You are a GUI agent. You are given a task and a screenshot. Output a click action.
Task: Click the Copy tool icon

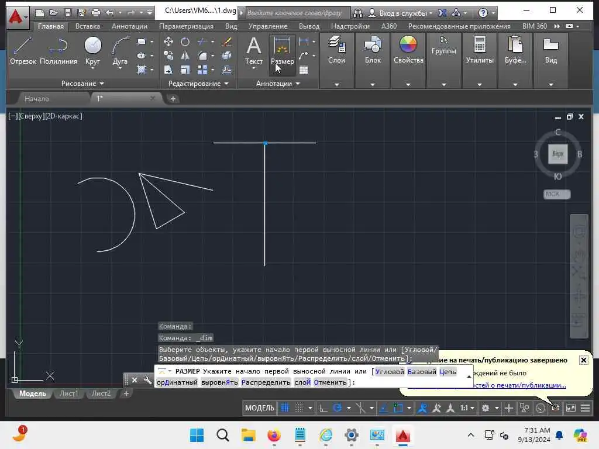168,56
